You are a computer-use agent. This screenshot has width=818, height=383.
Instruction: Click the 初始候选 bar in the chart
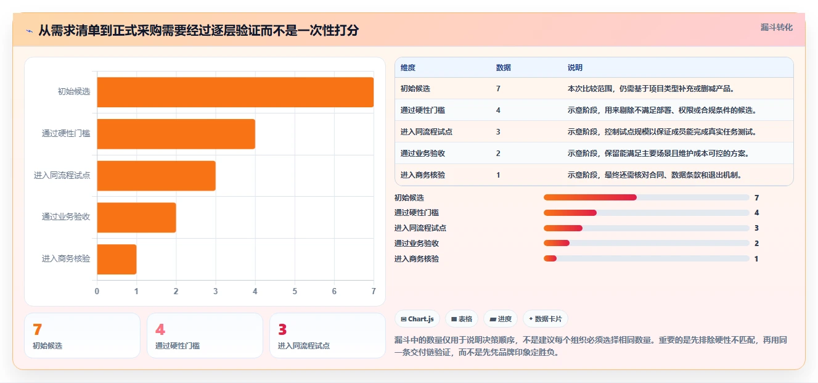[235, 92]
